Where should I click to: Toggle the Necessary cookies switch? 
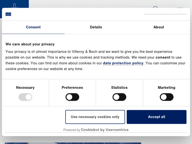25,97
